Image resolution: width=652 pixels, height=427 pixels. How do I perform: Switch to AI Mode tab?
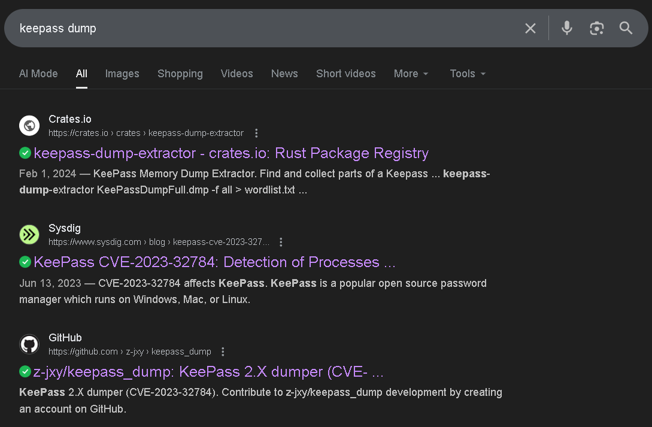[x=38, y=74]
